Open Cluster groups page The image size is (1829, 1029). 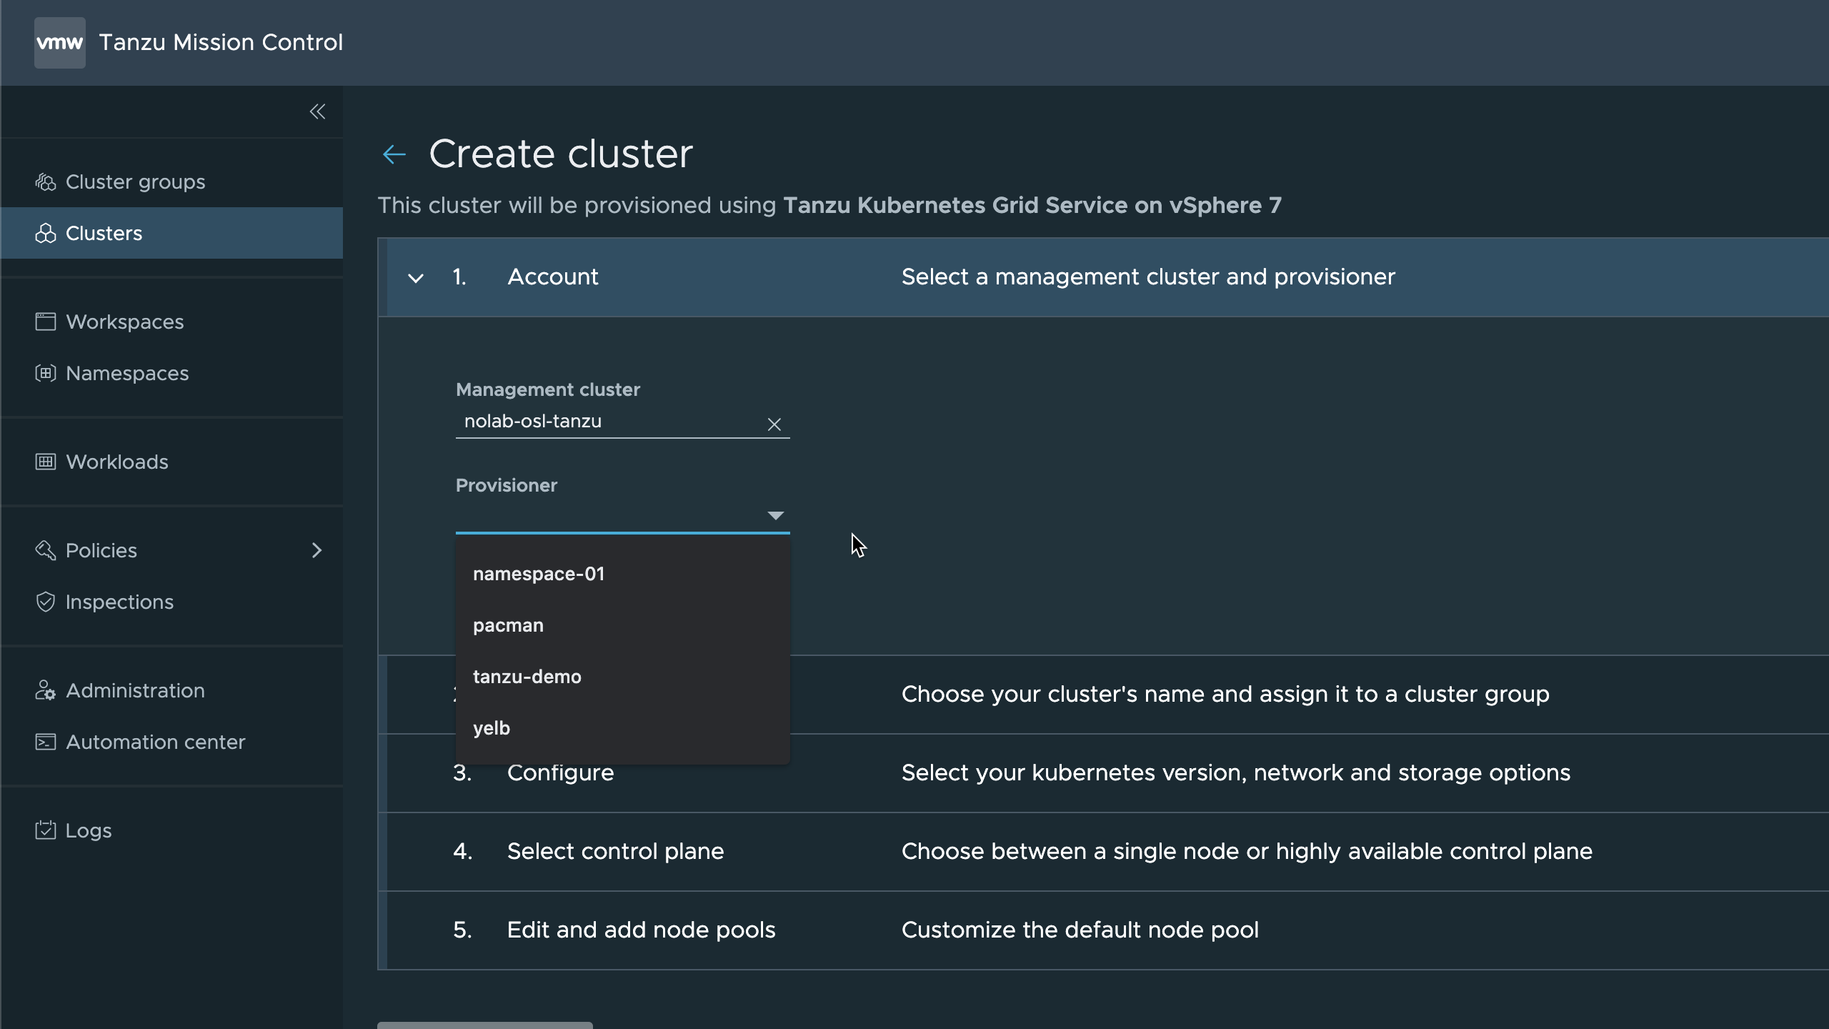[x=171, y=182]
